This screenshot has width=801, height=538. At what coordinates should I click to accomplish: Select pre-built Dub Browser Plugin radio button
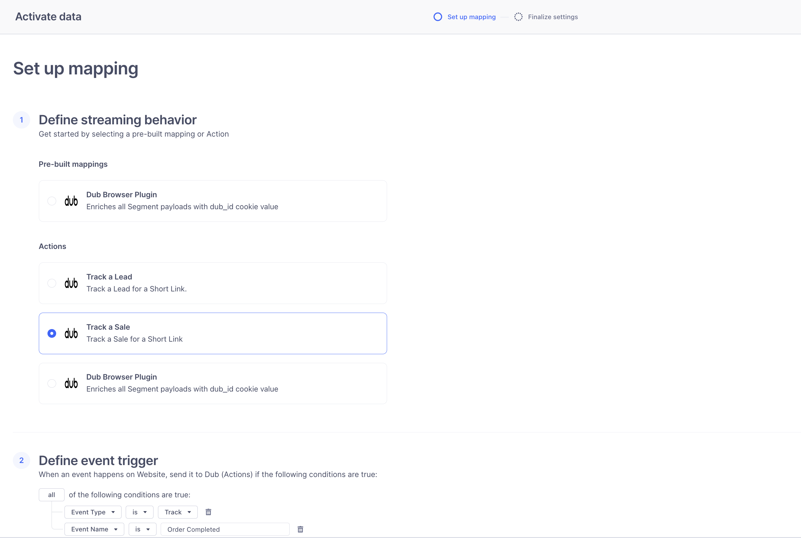click(52, 201)
